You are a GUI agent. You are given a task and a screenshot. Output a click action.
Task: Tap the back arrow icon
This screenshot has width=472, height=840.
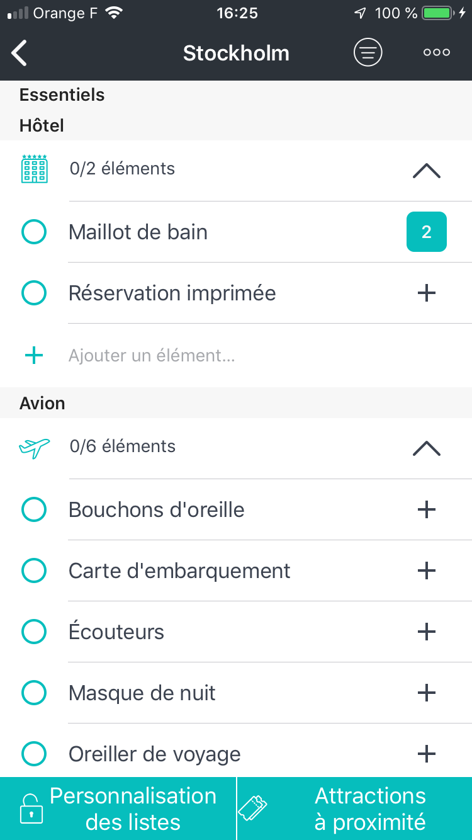click(x=20, y=53)
